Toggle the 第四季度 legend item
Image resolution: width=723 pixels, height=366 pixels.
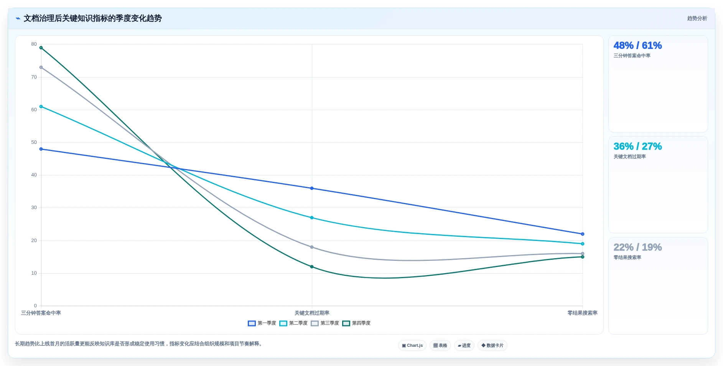point(356,323)
